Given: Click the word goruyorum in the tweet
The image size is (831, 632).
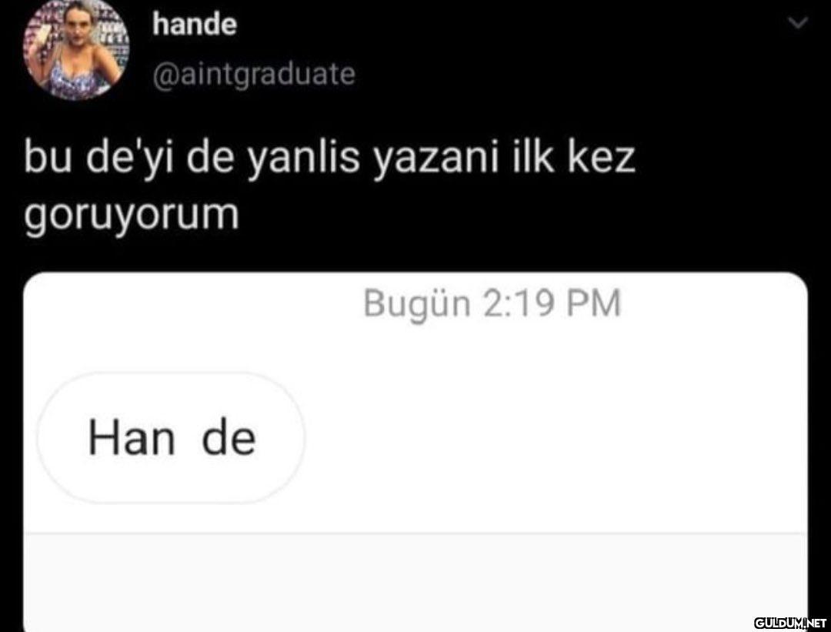Looking at the screenshot, I should 132,216.
